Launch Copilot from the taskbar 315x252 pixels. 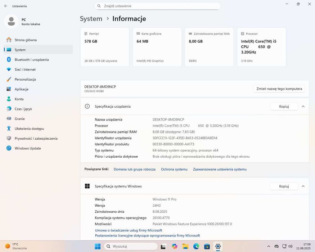tap(175, 246)
